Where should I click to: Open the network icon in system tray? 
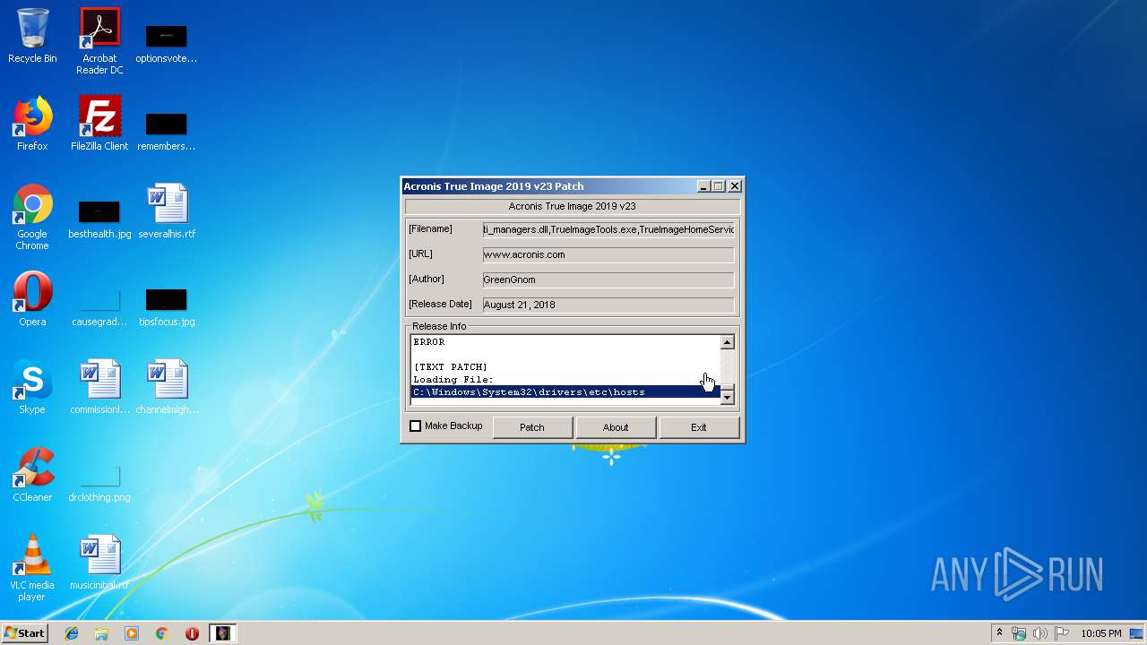point(1019,633)
